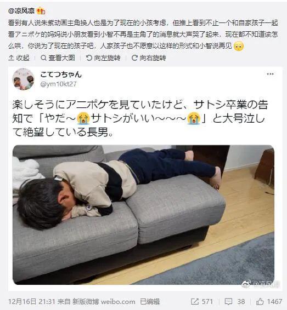Viewport: 287px width, 310px height.
Task: Click the 查看大图 magnifier icon
Action: (43, 58)
